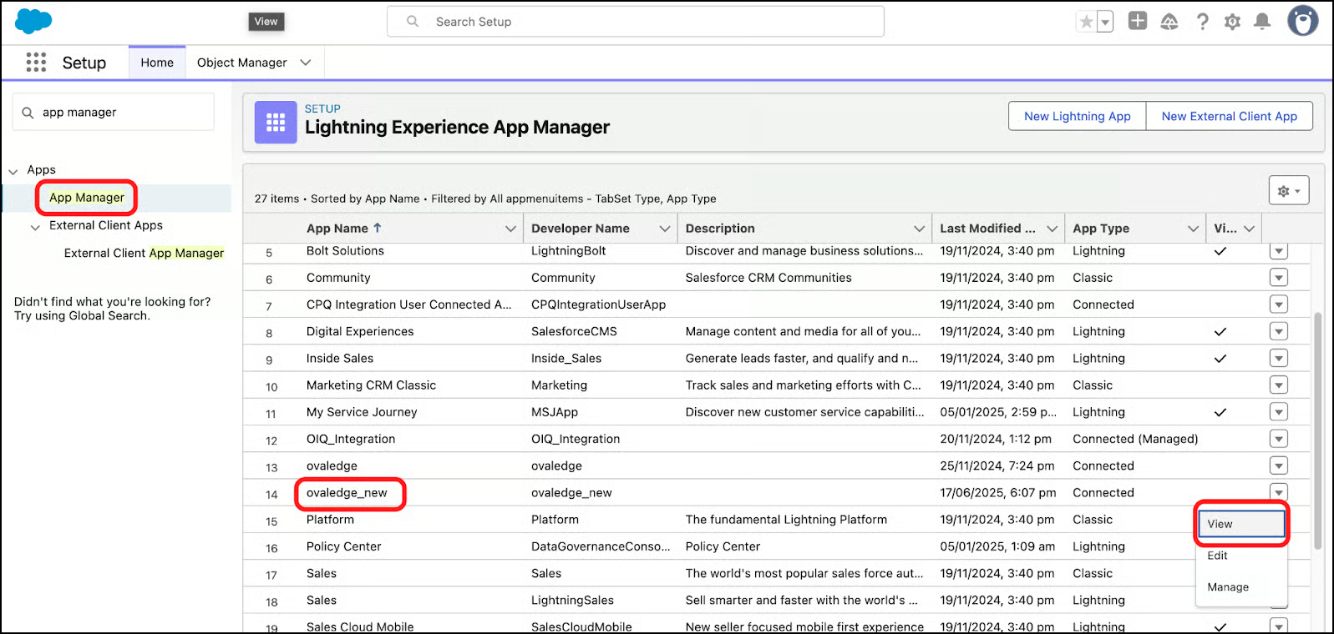Choose Manage from the row menu

pyautogui.click(x=1228, y=587)
